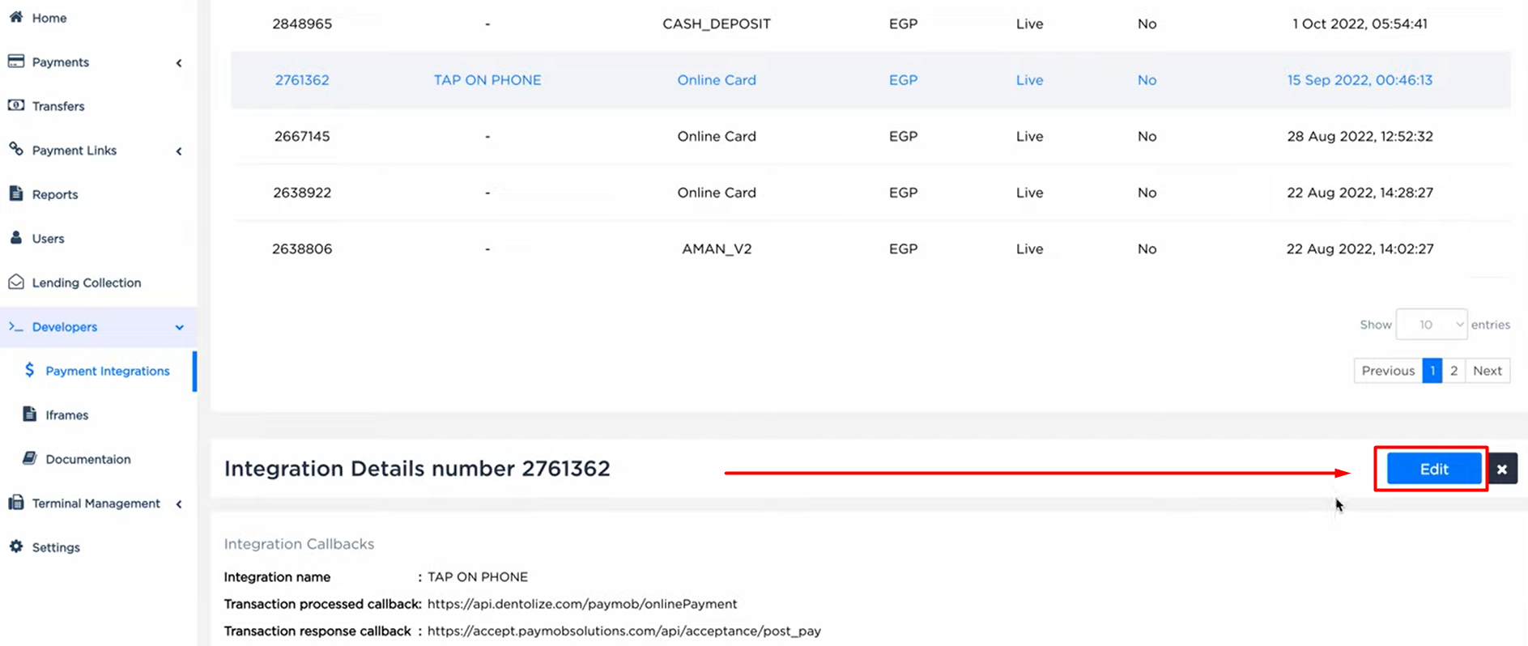Click the 22 Aug 2022, 14:02:27 date
Screen dimensions: 1528x646
point(1360,249)
